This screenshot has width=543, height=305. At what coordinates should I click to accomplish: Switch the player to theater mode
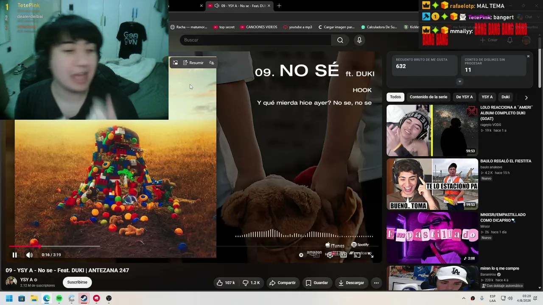pos(343,255)
